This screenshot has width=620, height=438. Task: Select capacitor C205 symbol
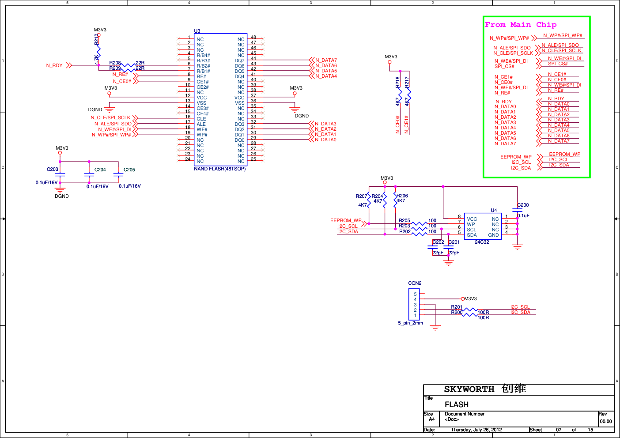click(118, 175)
